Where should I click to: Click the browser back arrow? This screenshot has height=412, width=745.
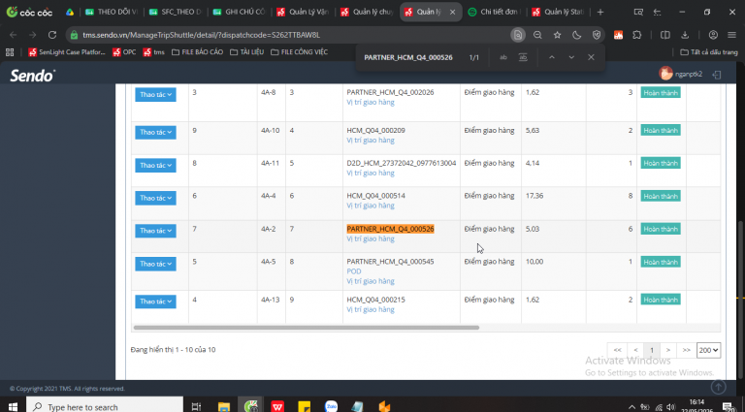[x=14, y=35]
